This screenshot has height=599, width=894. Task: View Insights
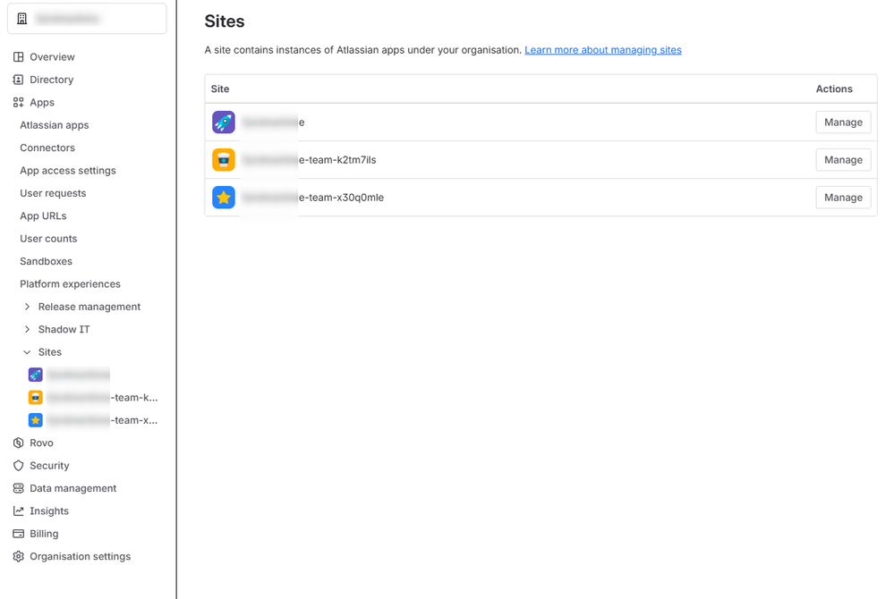click(x=49, y=511)
